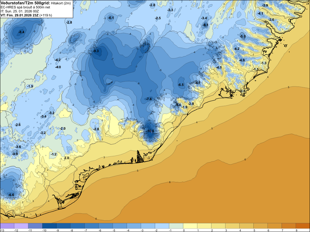The width and height of the screenshot is (310, 232).
Task: Select the -6.1 temperature label
Action: (111, 18)
